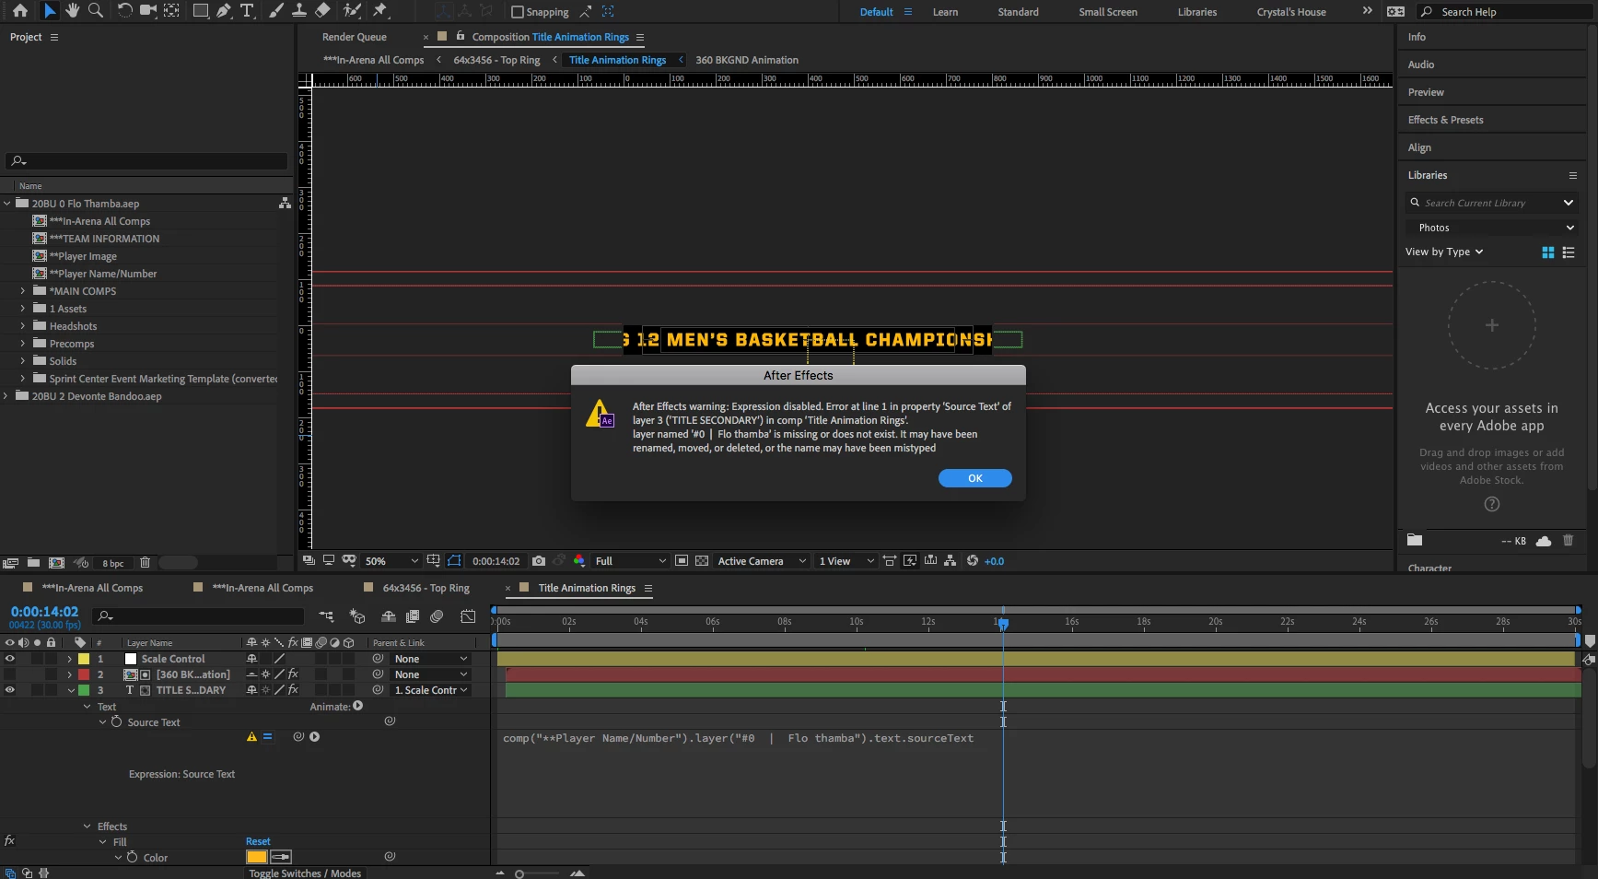
Task: Select the Unified Camera tool
Action: click(x=147, y=11)
